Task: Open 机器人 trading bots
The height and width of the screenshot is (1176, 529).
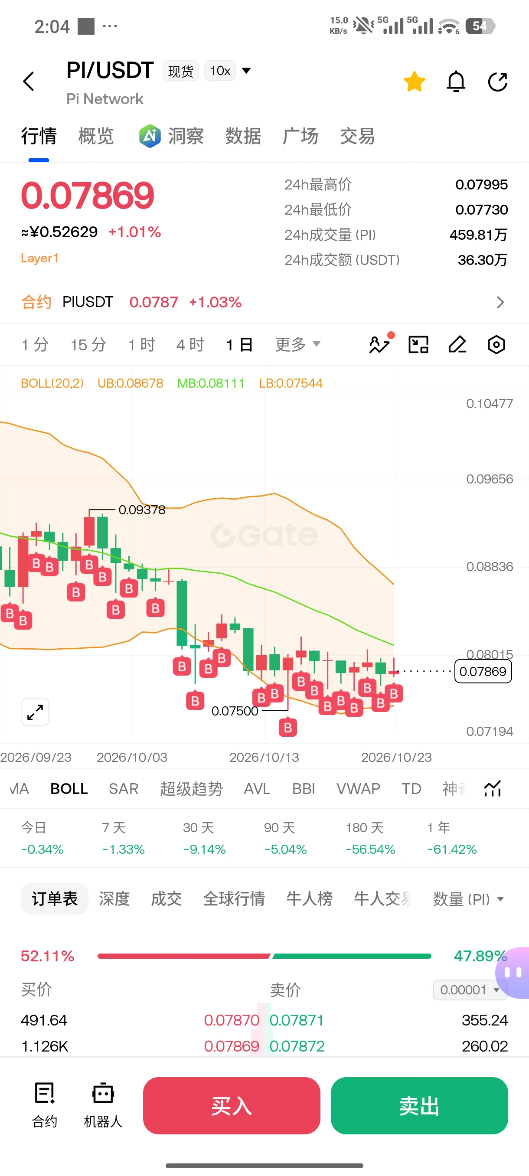Action: (x=103, y=1105)
